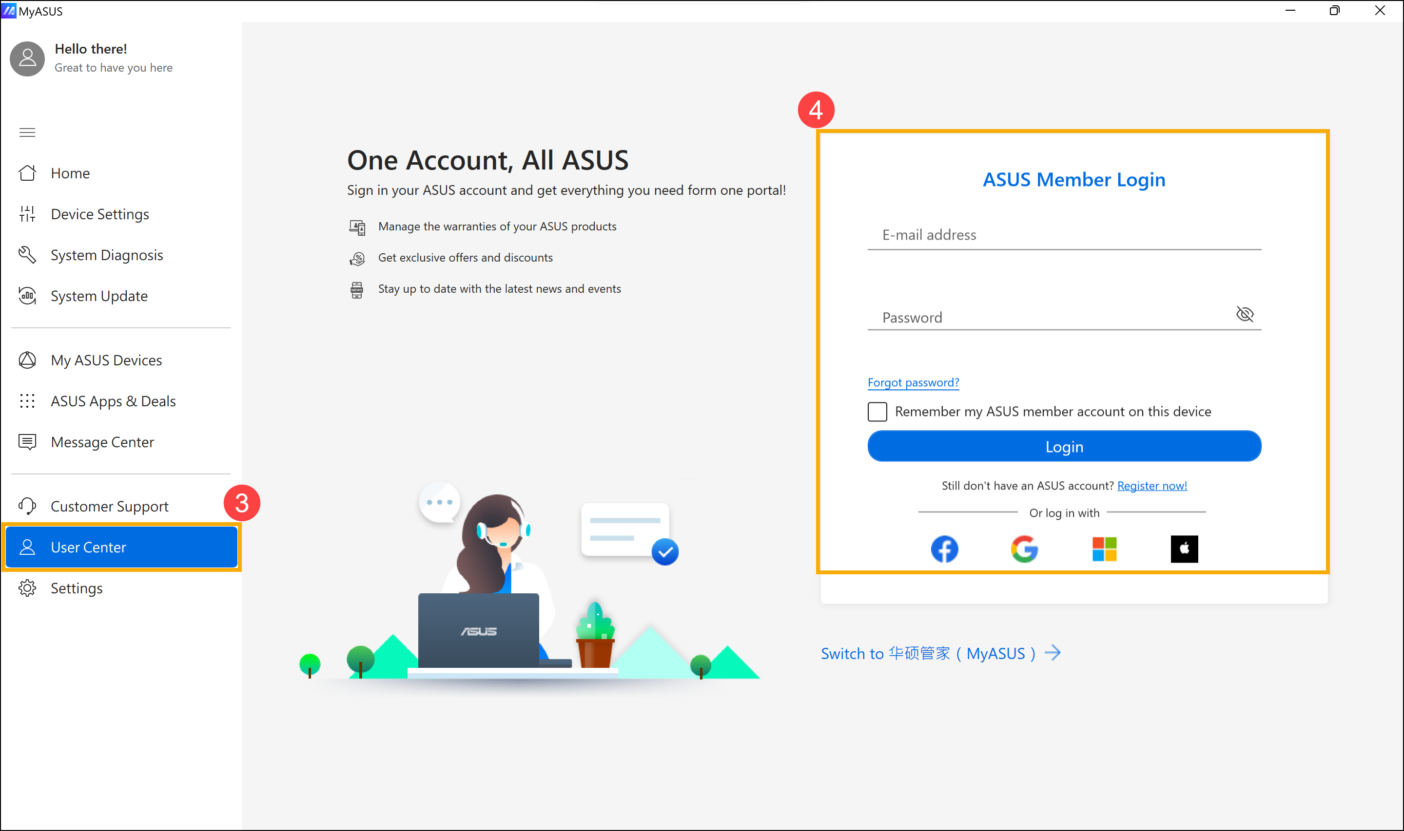Click the hamburger menu icon in sidebar
This screenshot has height=831, width=1404.
tap(27, 132)
